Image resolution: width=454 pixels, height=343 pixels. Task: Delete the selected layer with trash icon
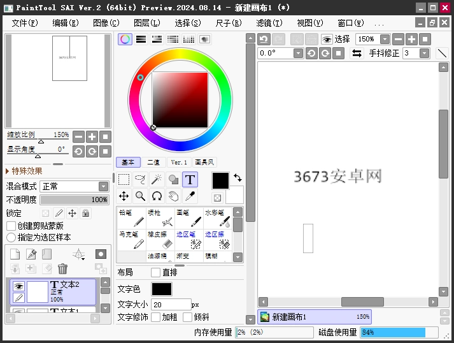coord(62,269)
